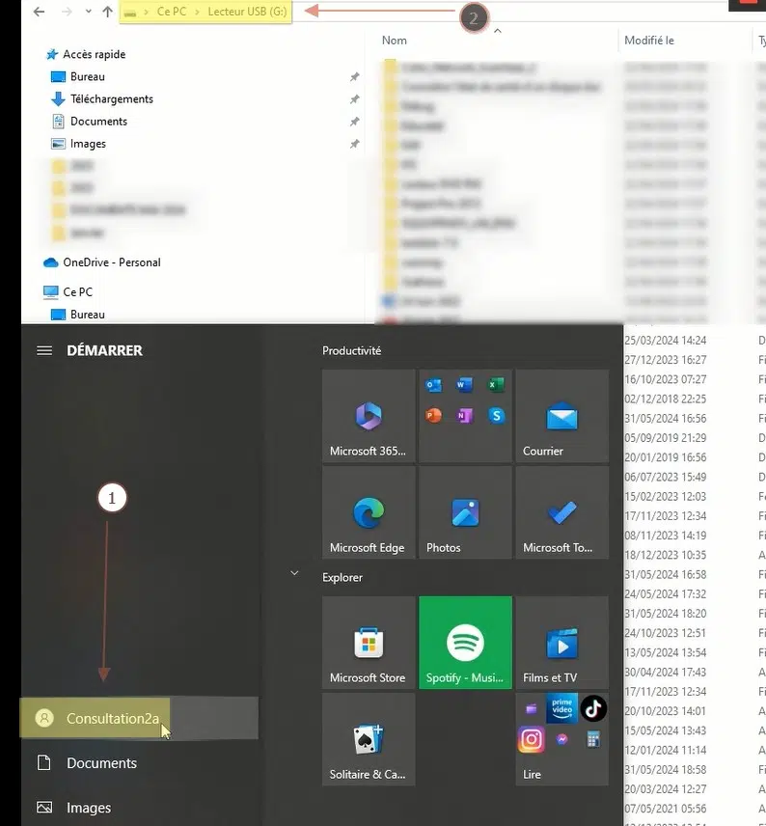Launch Word from the Office tile group
This screenshot has height=826, width=766.
tap(465, 385)
